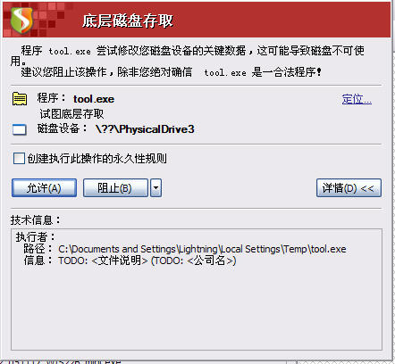The height and width of the screenshot is (364, 395).
Task: Select the \??\PhysicalDrive3 device text
Action: 145,129
